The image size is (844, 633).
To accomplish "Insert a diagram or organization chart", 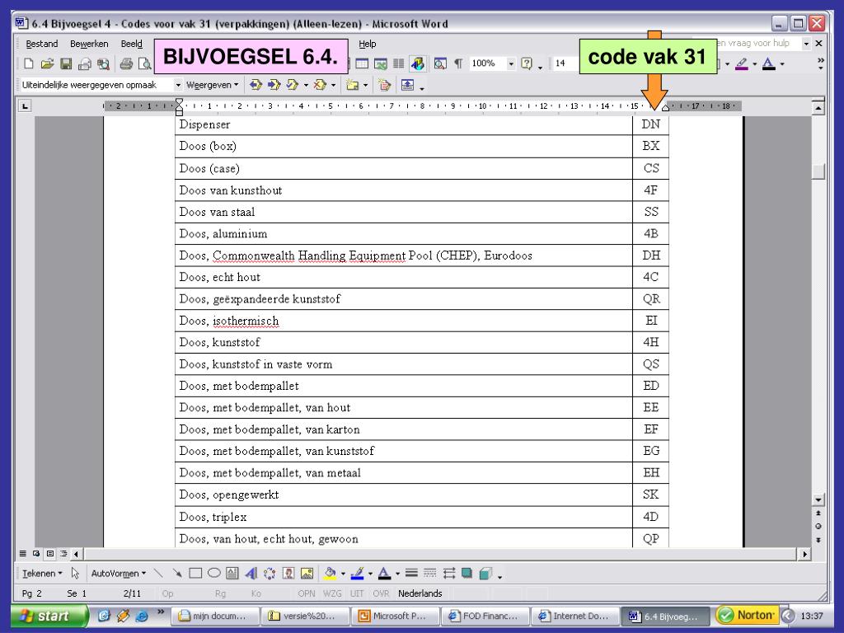I will point(270,574).
